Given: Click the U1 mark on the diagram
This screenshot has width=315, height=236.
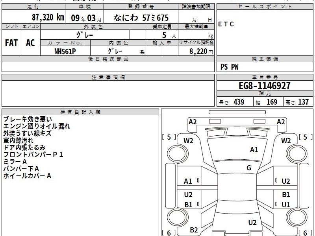Looking at the screenshot, I should click(x=286, y=205).
